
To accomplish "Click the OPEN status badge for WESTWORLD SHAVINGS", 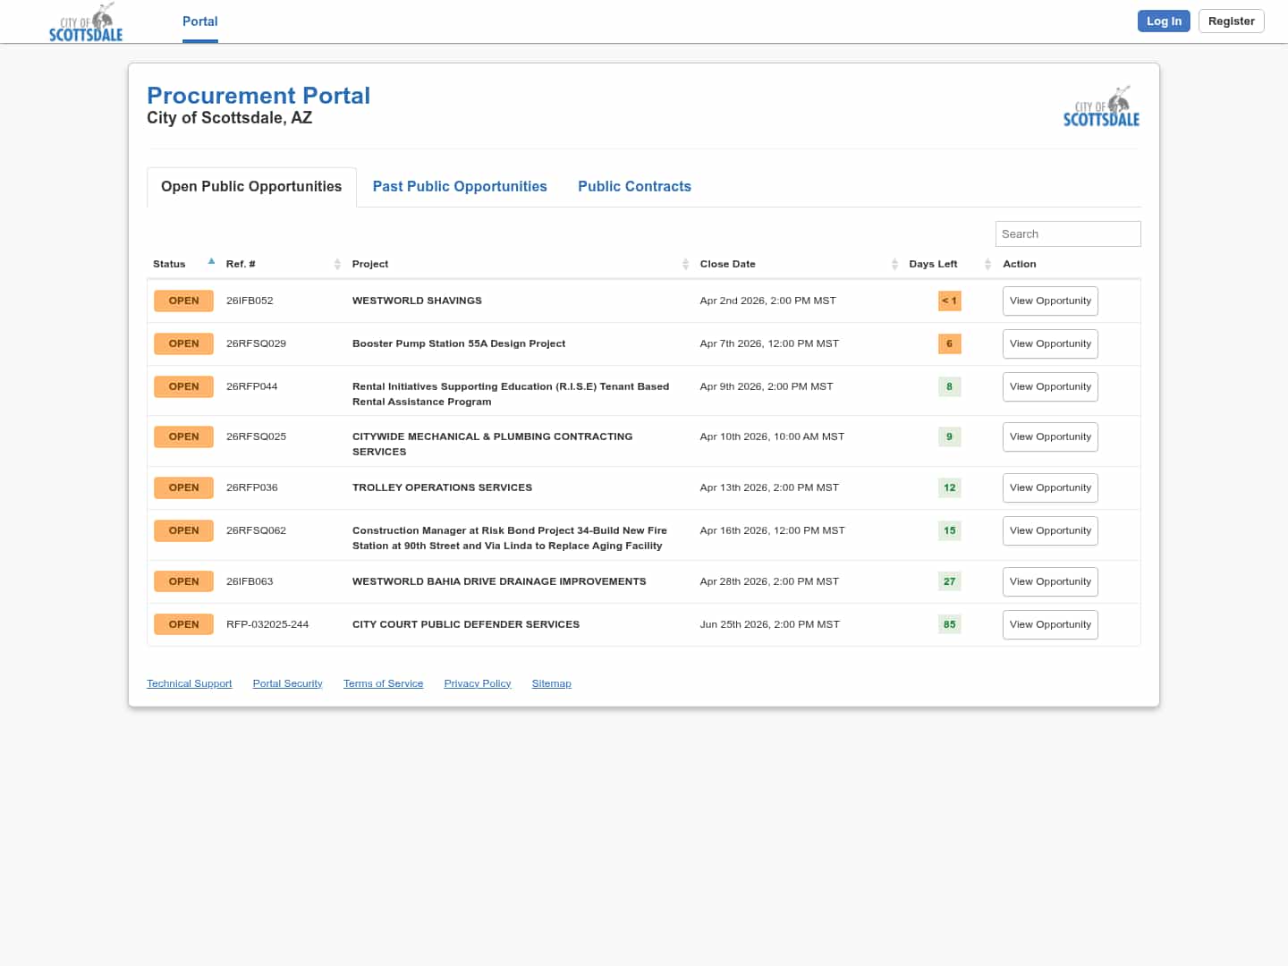I will [183, 301].
